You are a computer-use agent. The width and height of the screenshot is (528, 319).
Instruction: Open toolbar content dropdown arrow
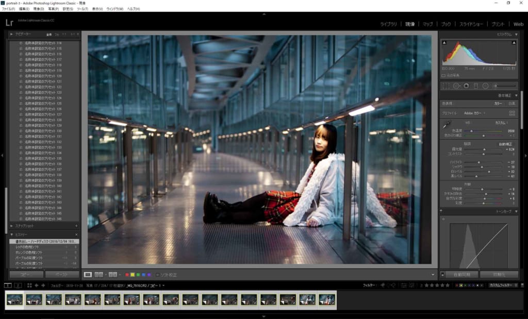click(x=433, y=275)
